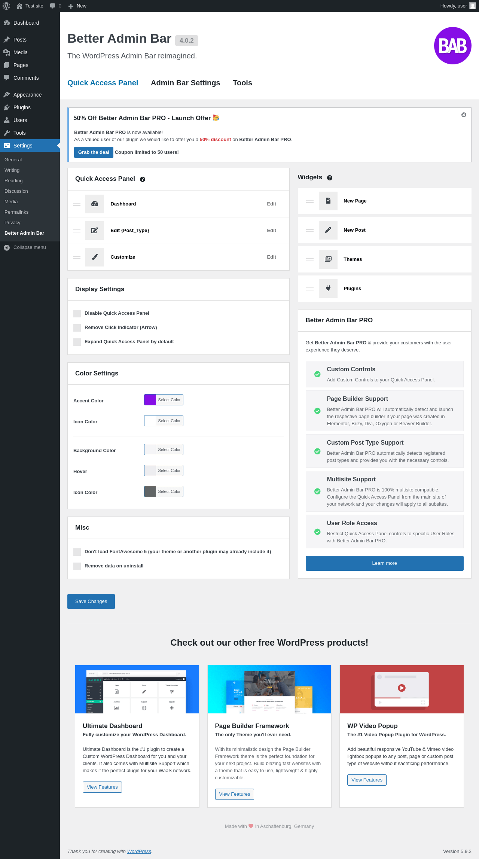Image resolution: width=479 pixels, height=859 pixels.
Task: Switch to Admin Bar Settings tab
Action: pos(186,83)
